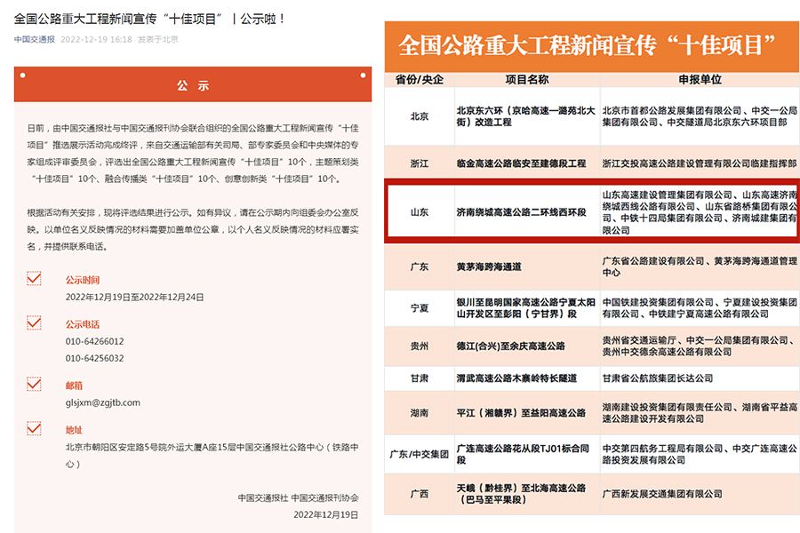Click the checkmark icon next to 地址
Viewport: 800px width, 533px height.
coord(35,429)
